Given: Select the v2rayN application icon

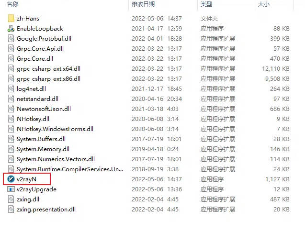Looking at the screenshot, I should pyautogui.click(x=11, y=179).
